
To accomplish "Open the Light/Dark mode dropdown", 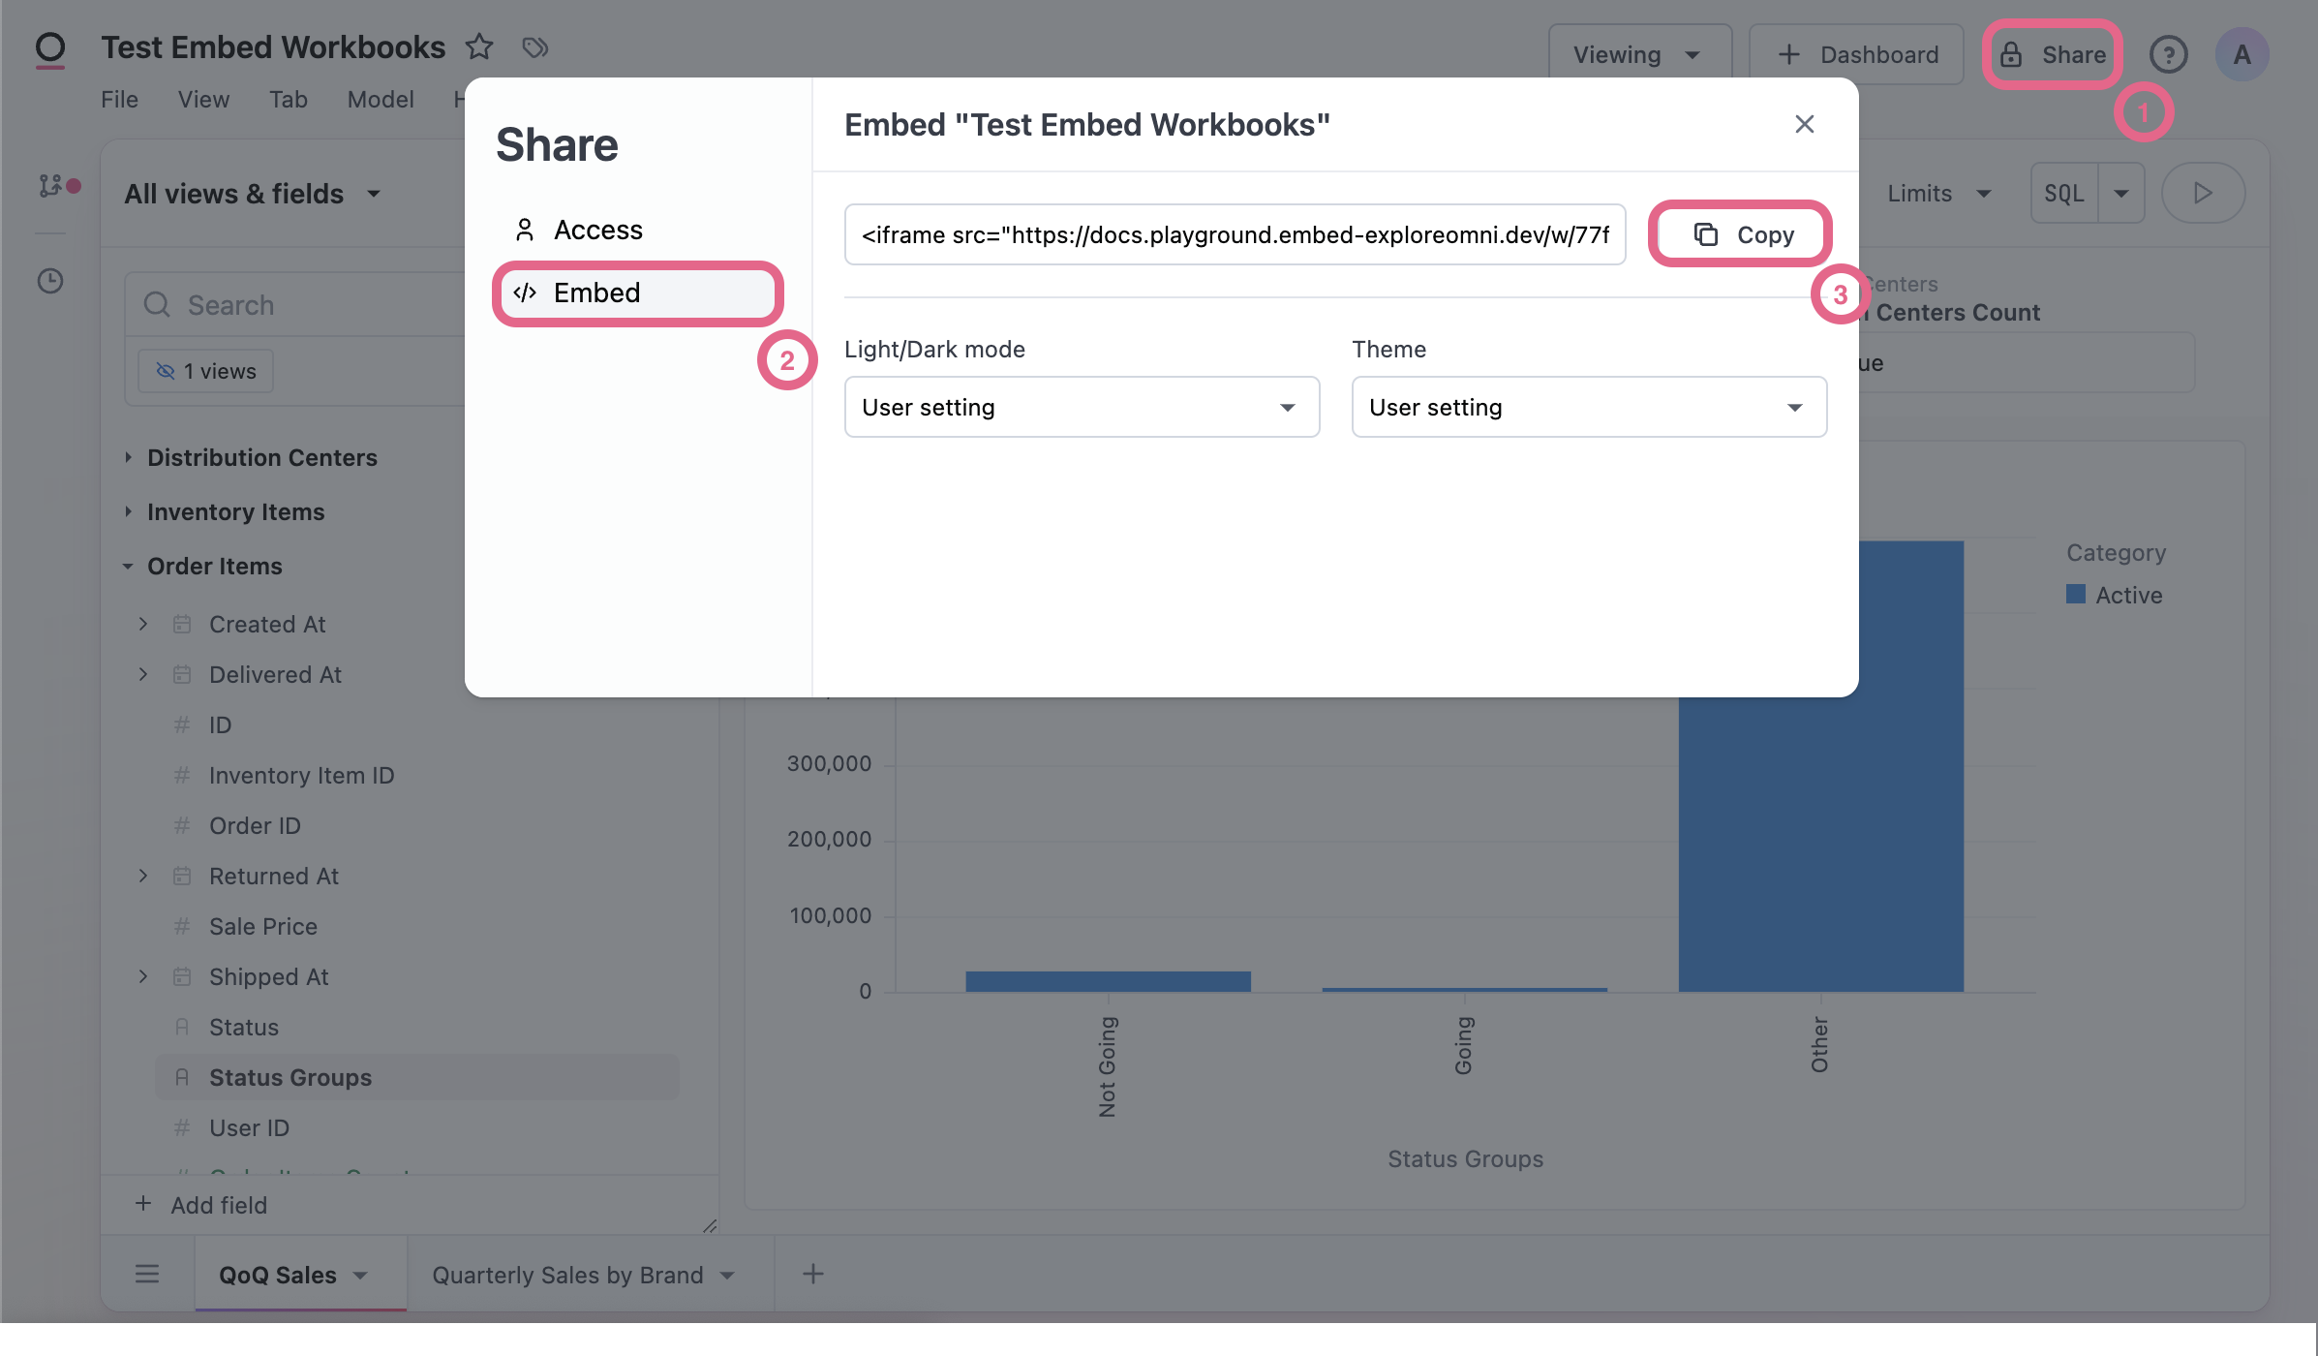I will 1082,407.
